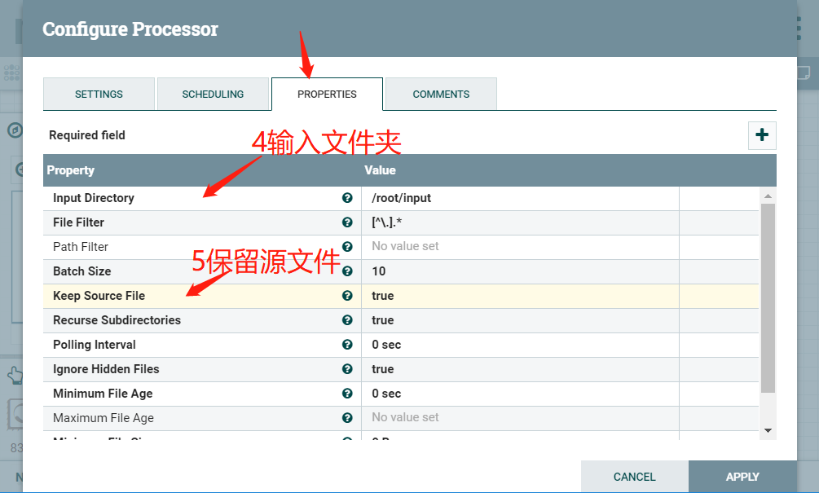Click scrollbar down arrow in properties table

pyautogui.click(x=768, y=431)
